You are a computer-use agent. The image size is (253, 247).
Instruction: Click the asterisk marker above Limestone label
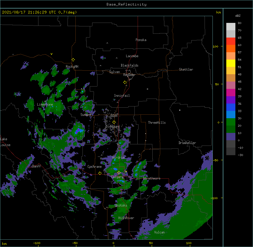(x=45, y=101)
